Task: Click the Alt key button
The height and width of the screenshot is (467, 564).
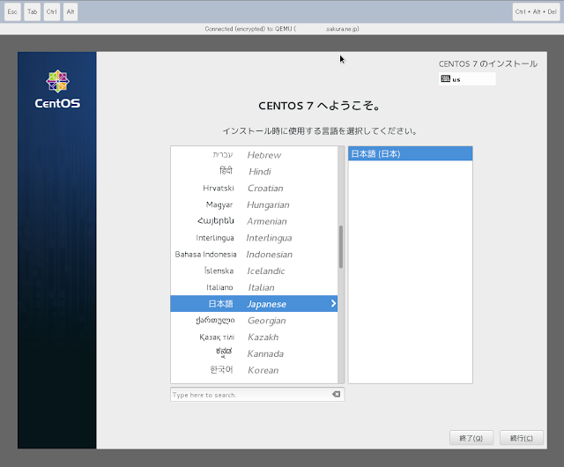Action: click(70, 11)
